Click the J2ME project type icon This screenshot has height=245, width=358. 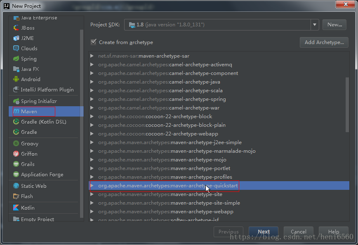pyautogui.click(x=16, y=38)
